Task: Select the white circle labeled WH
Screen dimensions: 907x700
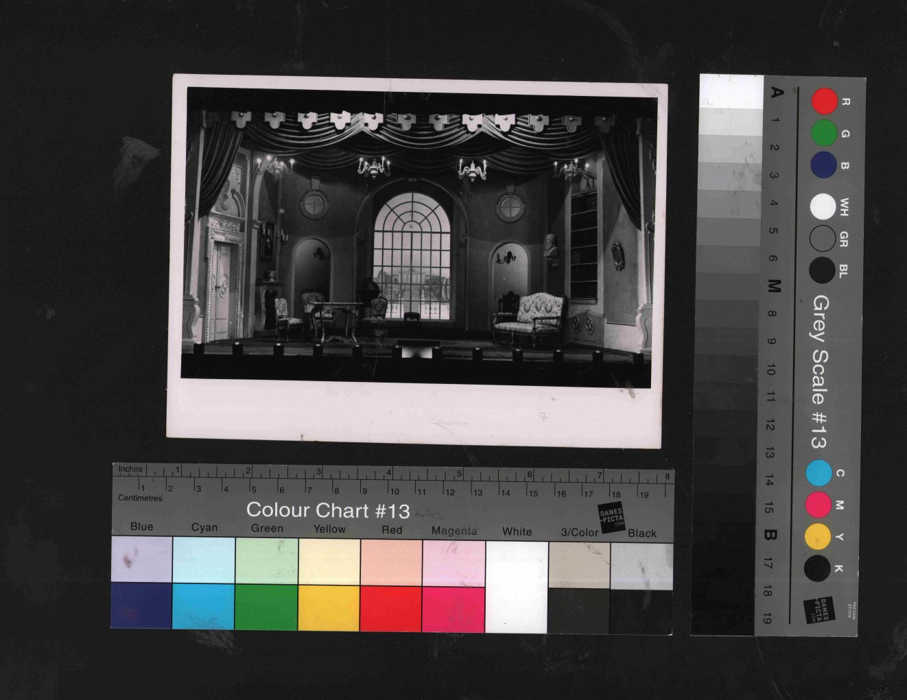Action: tap(823, 206)
